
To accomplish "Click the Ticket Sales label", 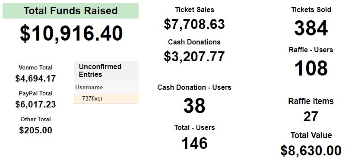I will [x=194, y=10].
